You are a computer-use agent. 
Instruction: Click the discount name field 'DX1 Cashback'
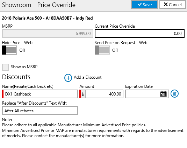tap(40, 94)
